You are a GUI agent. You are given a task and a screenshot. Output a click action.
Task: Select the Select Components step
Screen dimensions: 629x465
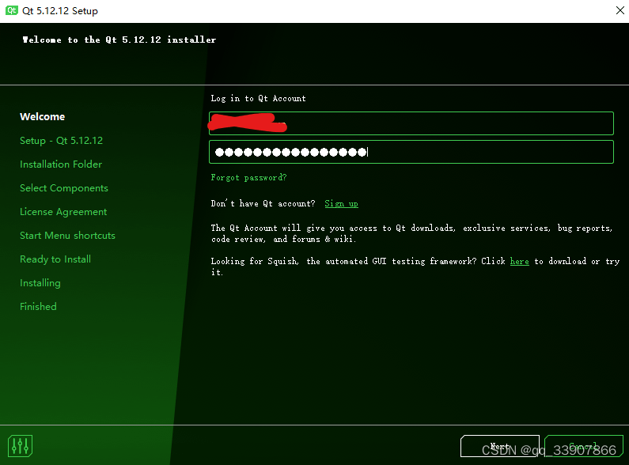pyautogui.click(x=64, y=188)
